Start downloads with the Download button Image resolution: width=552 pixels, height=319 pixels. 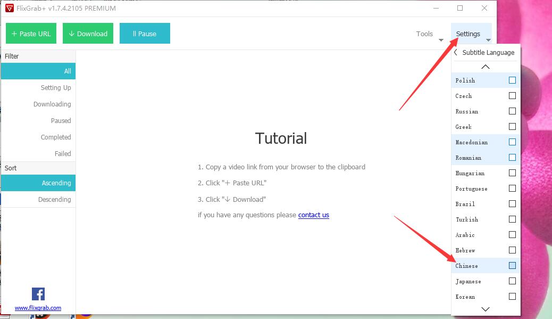coord(88,34)
